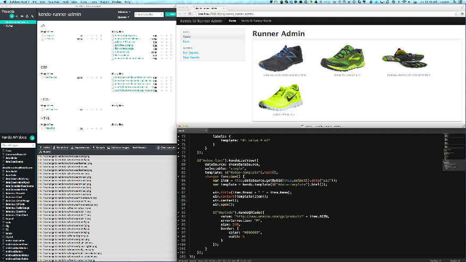This screenshot has width=466, height=262.
Task: Open the FX API doc entry
Action: pos(7,230)
